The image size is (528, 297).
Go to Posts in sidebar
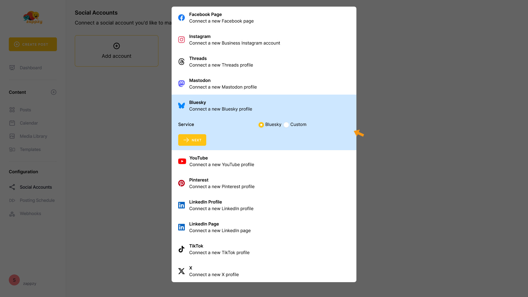pos(25,110)
